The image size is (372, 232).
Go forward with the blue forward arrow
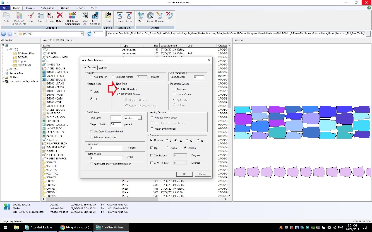(10, 34)
